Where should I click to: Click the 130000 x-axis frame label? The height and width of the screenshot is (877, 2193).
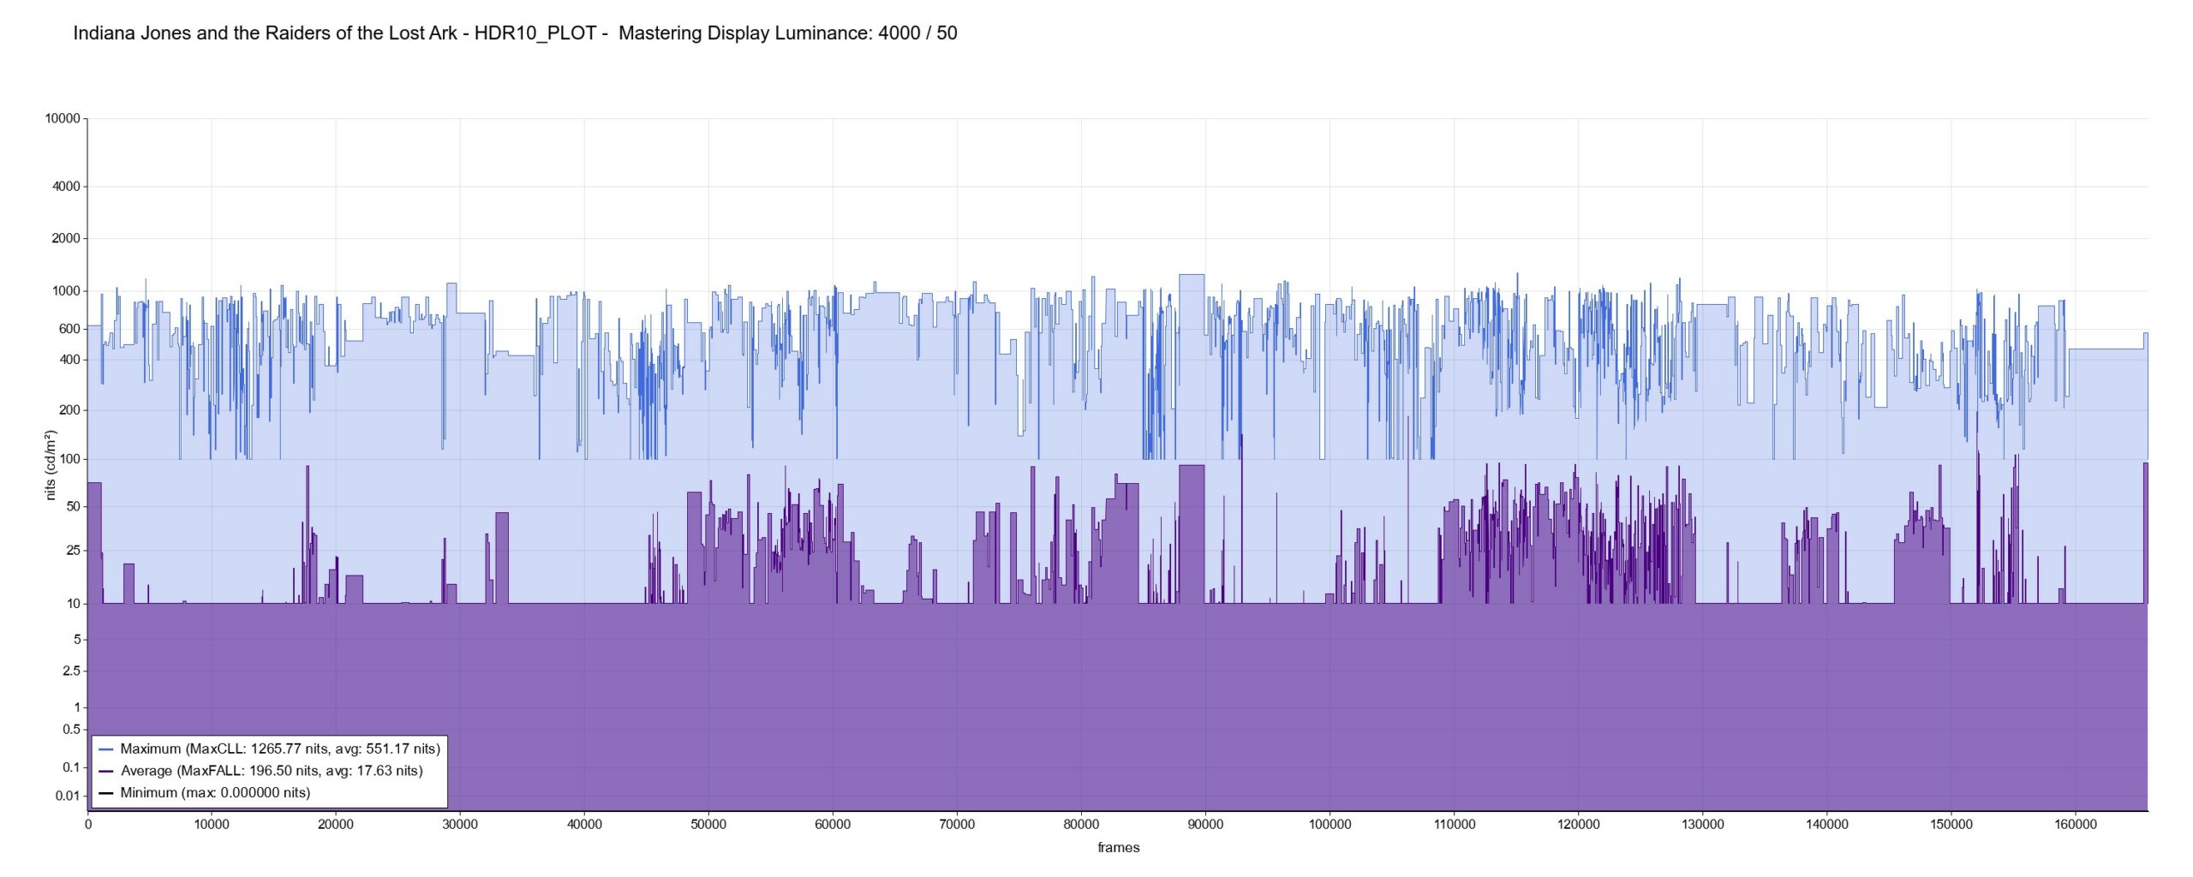click(x=1703, y=825)
